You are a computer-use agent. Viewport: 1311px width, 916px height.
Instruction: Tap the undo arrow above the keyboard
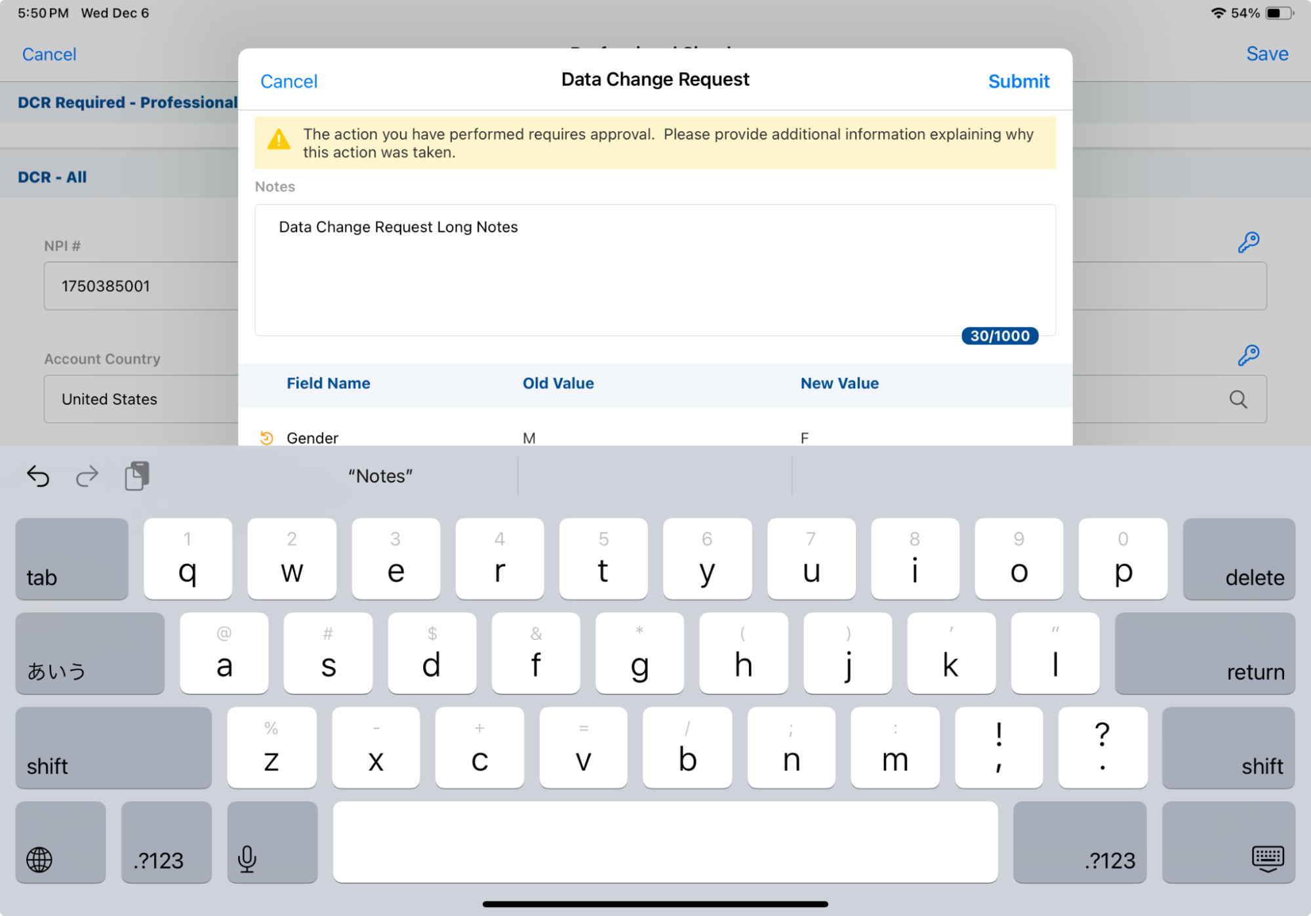pyautogui.click(x=38, y=476)
